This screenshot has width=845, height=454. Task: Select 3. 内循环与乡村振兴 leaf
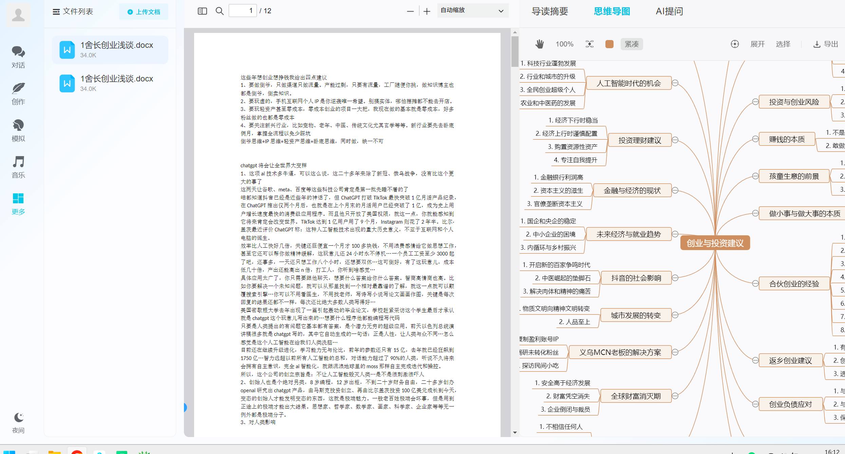pos(548,247)
